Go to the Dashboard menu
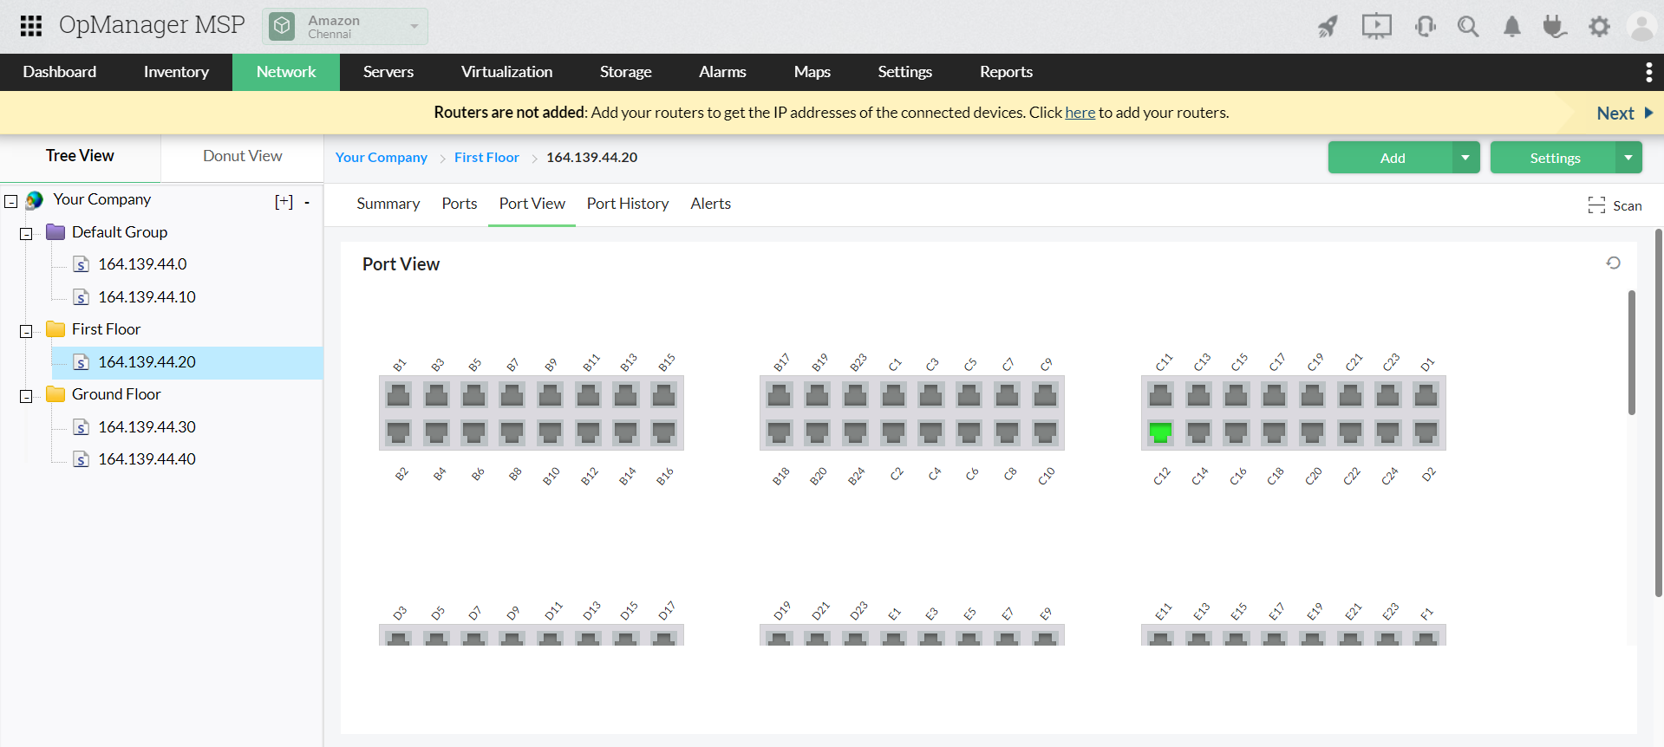The height and width of the screenshot is (747, 1664). pyautogui.click(x=60, y=72)
